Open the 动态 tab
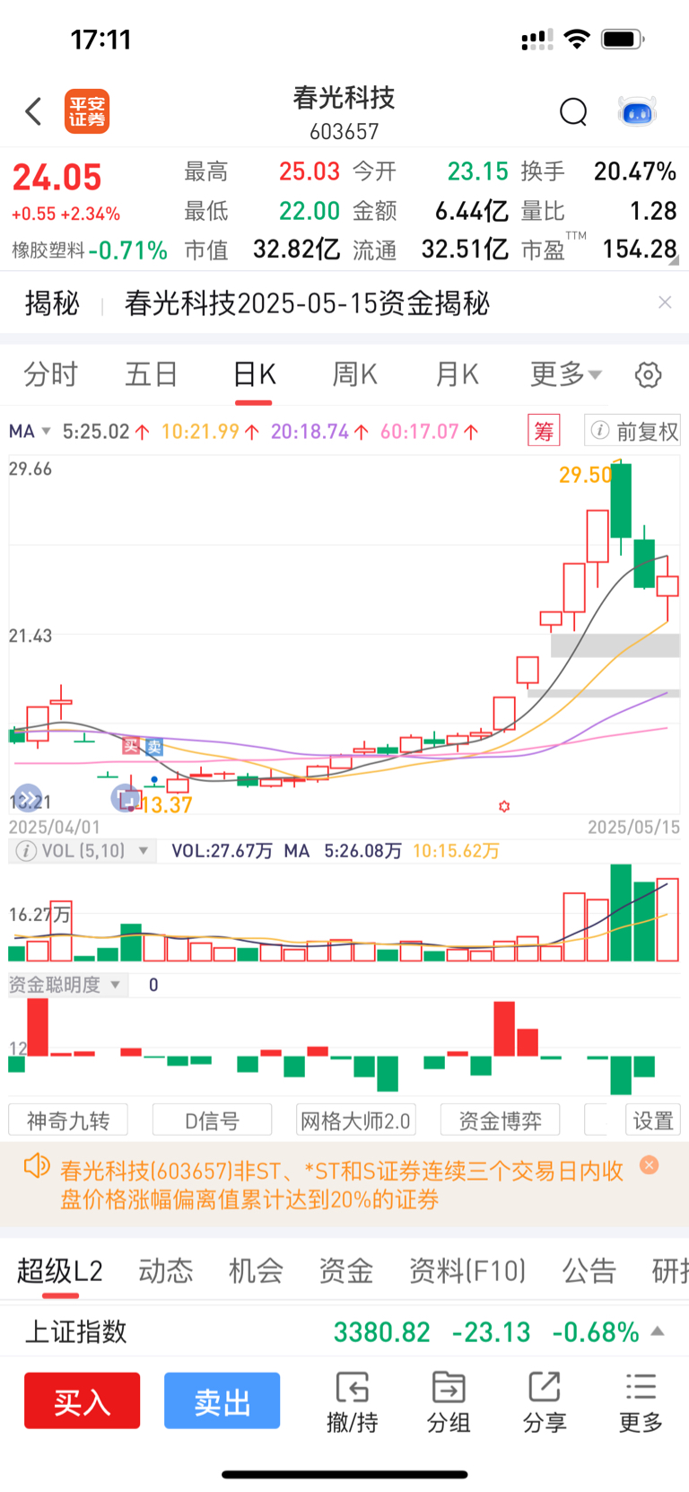The image size is (689, 1492). [x=166, y=1270]
